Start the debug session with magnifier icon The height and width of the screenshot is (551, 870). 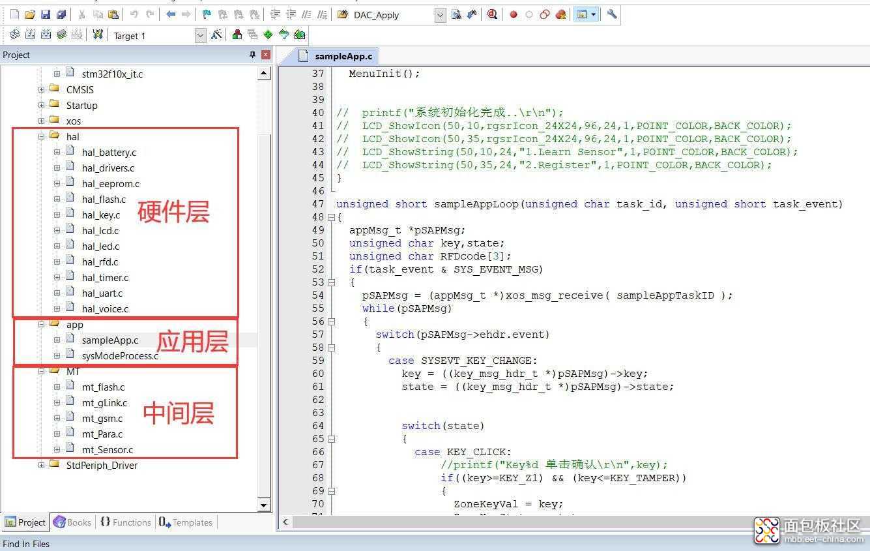coord(492,14)
